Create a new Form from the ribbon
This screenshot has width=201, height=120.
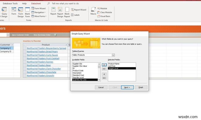coord(14,11)
